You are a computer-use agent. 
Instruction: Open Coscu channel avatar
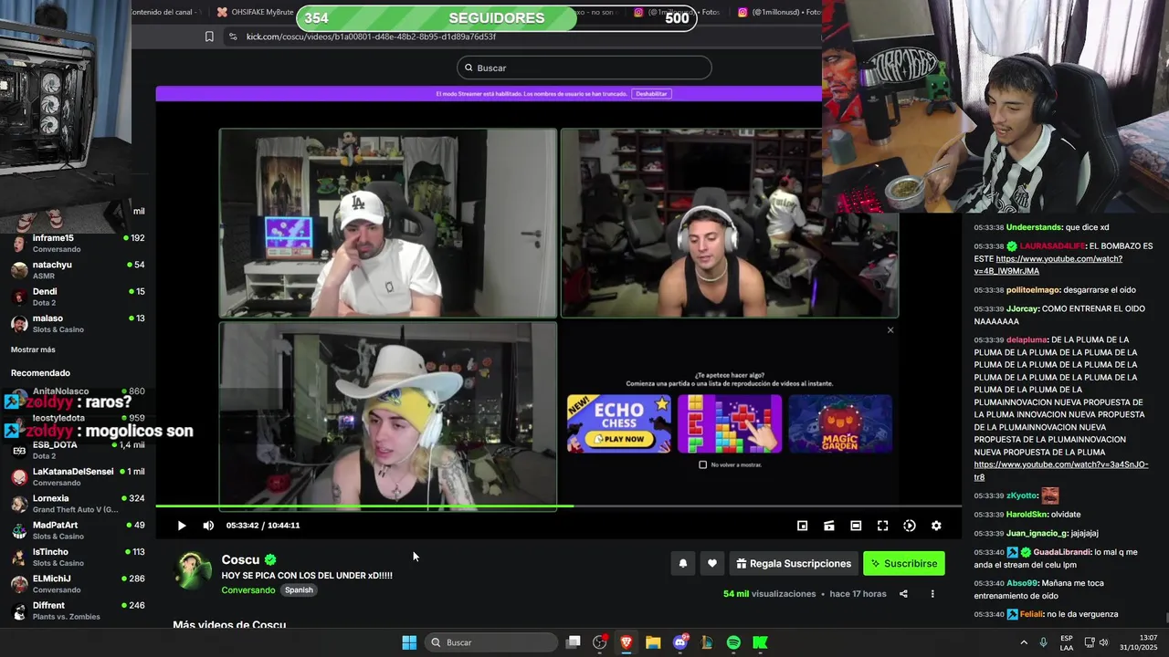[194, 571]
